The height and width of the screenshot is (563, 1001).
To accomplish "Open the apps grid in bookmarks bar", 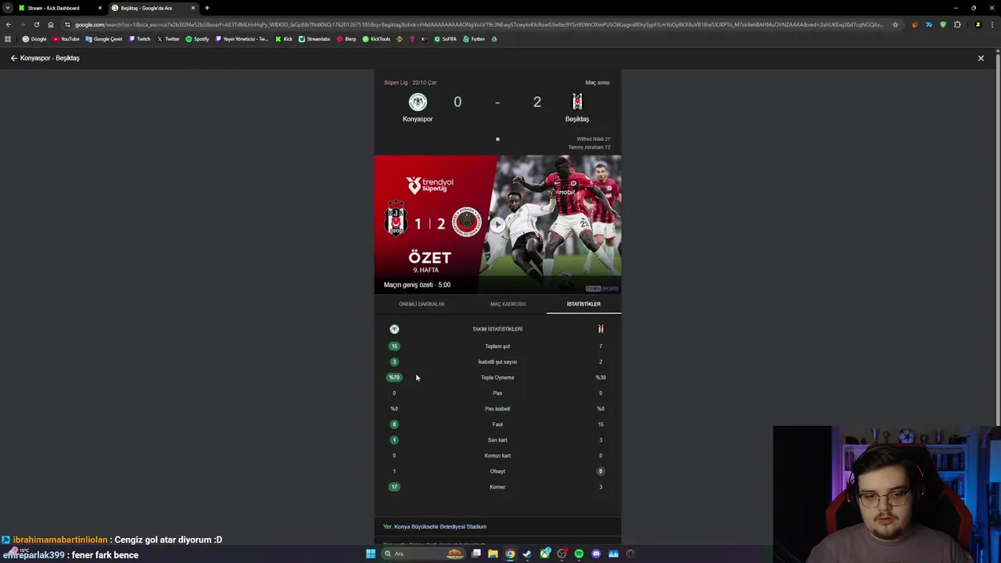I will point(8,39).
